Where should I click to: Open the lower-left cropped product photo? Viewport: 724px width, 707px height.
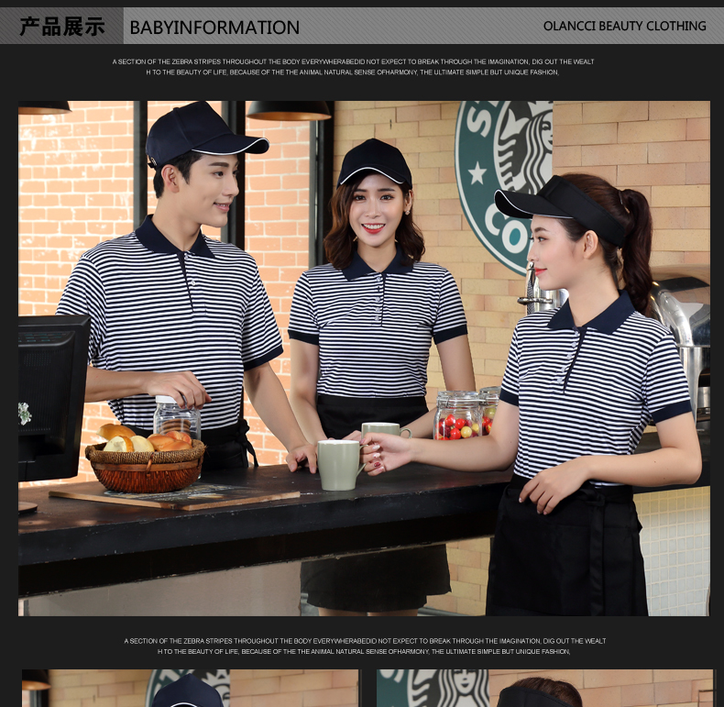click(191, 688)
